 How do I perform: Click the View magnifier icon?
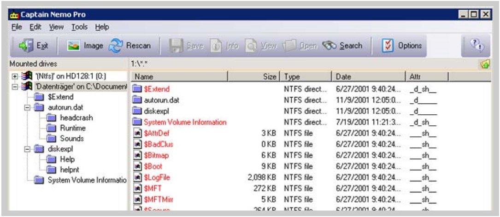click(251, 46)
